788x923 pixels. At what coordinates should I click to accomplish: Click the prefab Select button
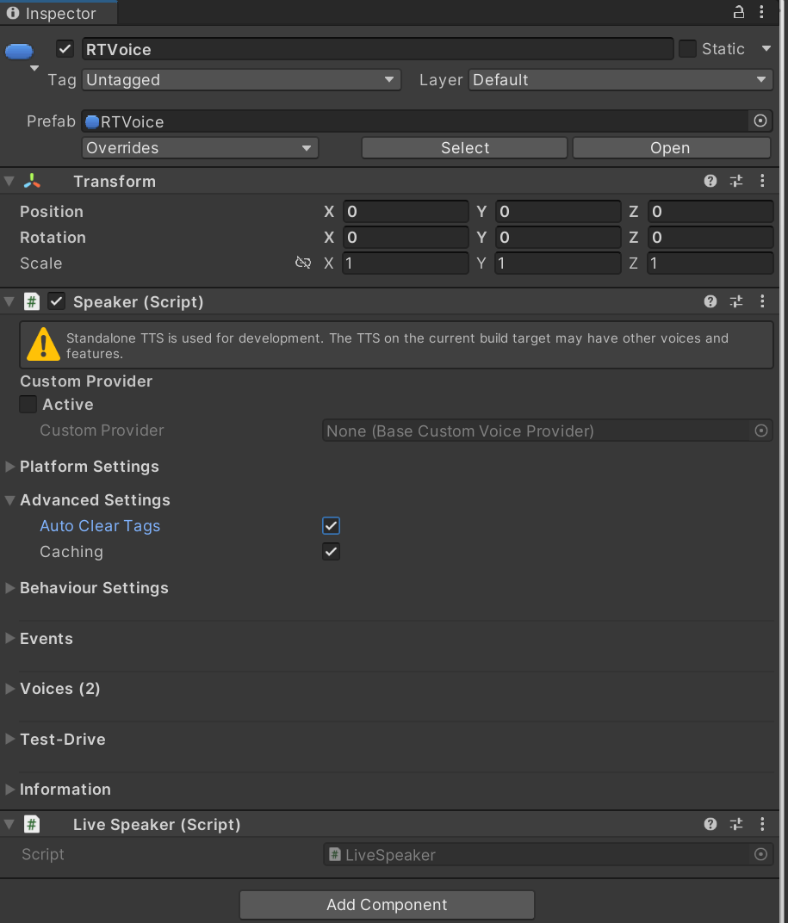465,148
